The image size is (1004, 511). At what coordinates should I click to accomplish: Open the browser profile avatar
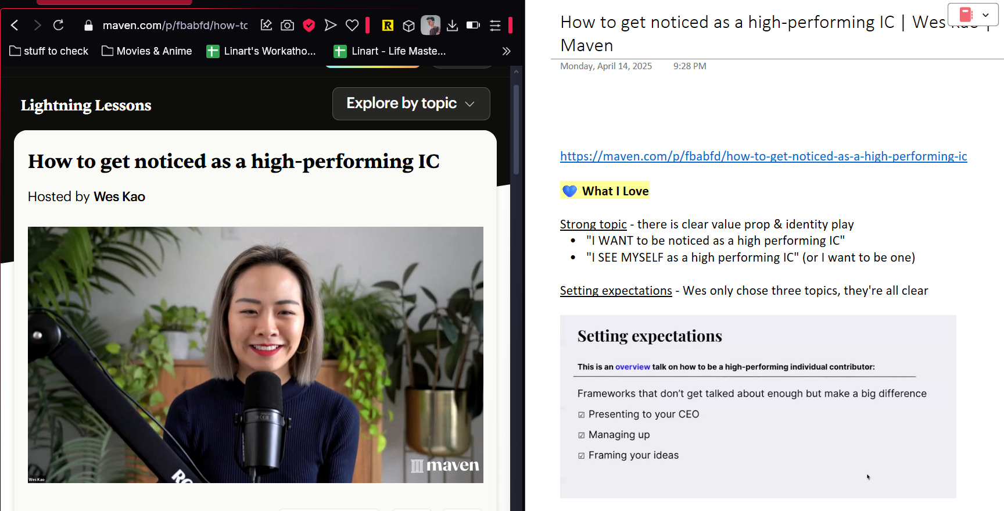pos(431,25)
